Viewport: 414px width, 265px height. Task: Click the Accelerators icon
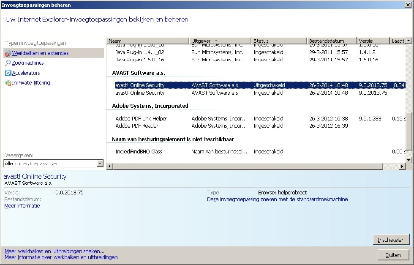pos(8,73)
